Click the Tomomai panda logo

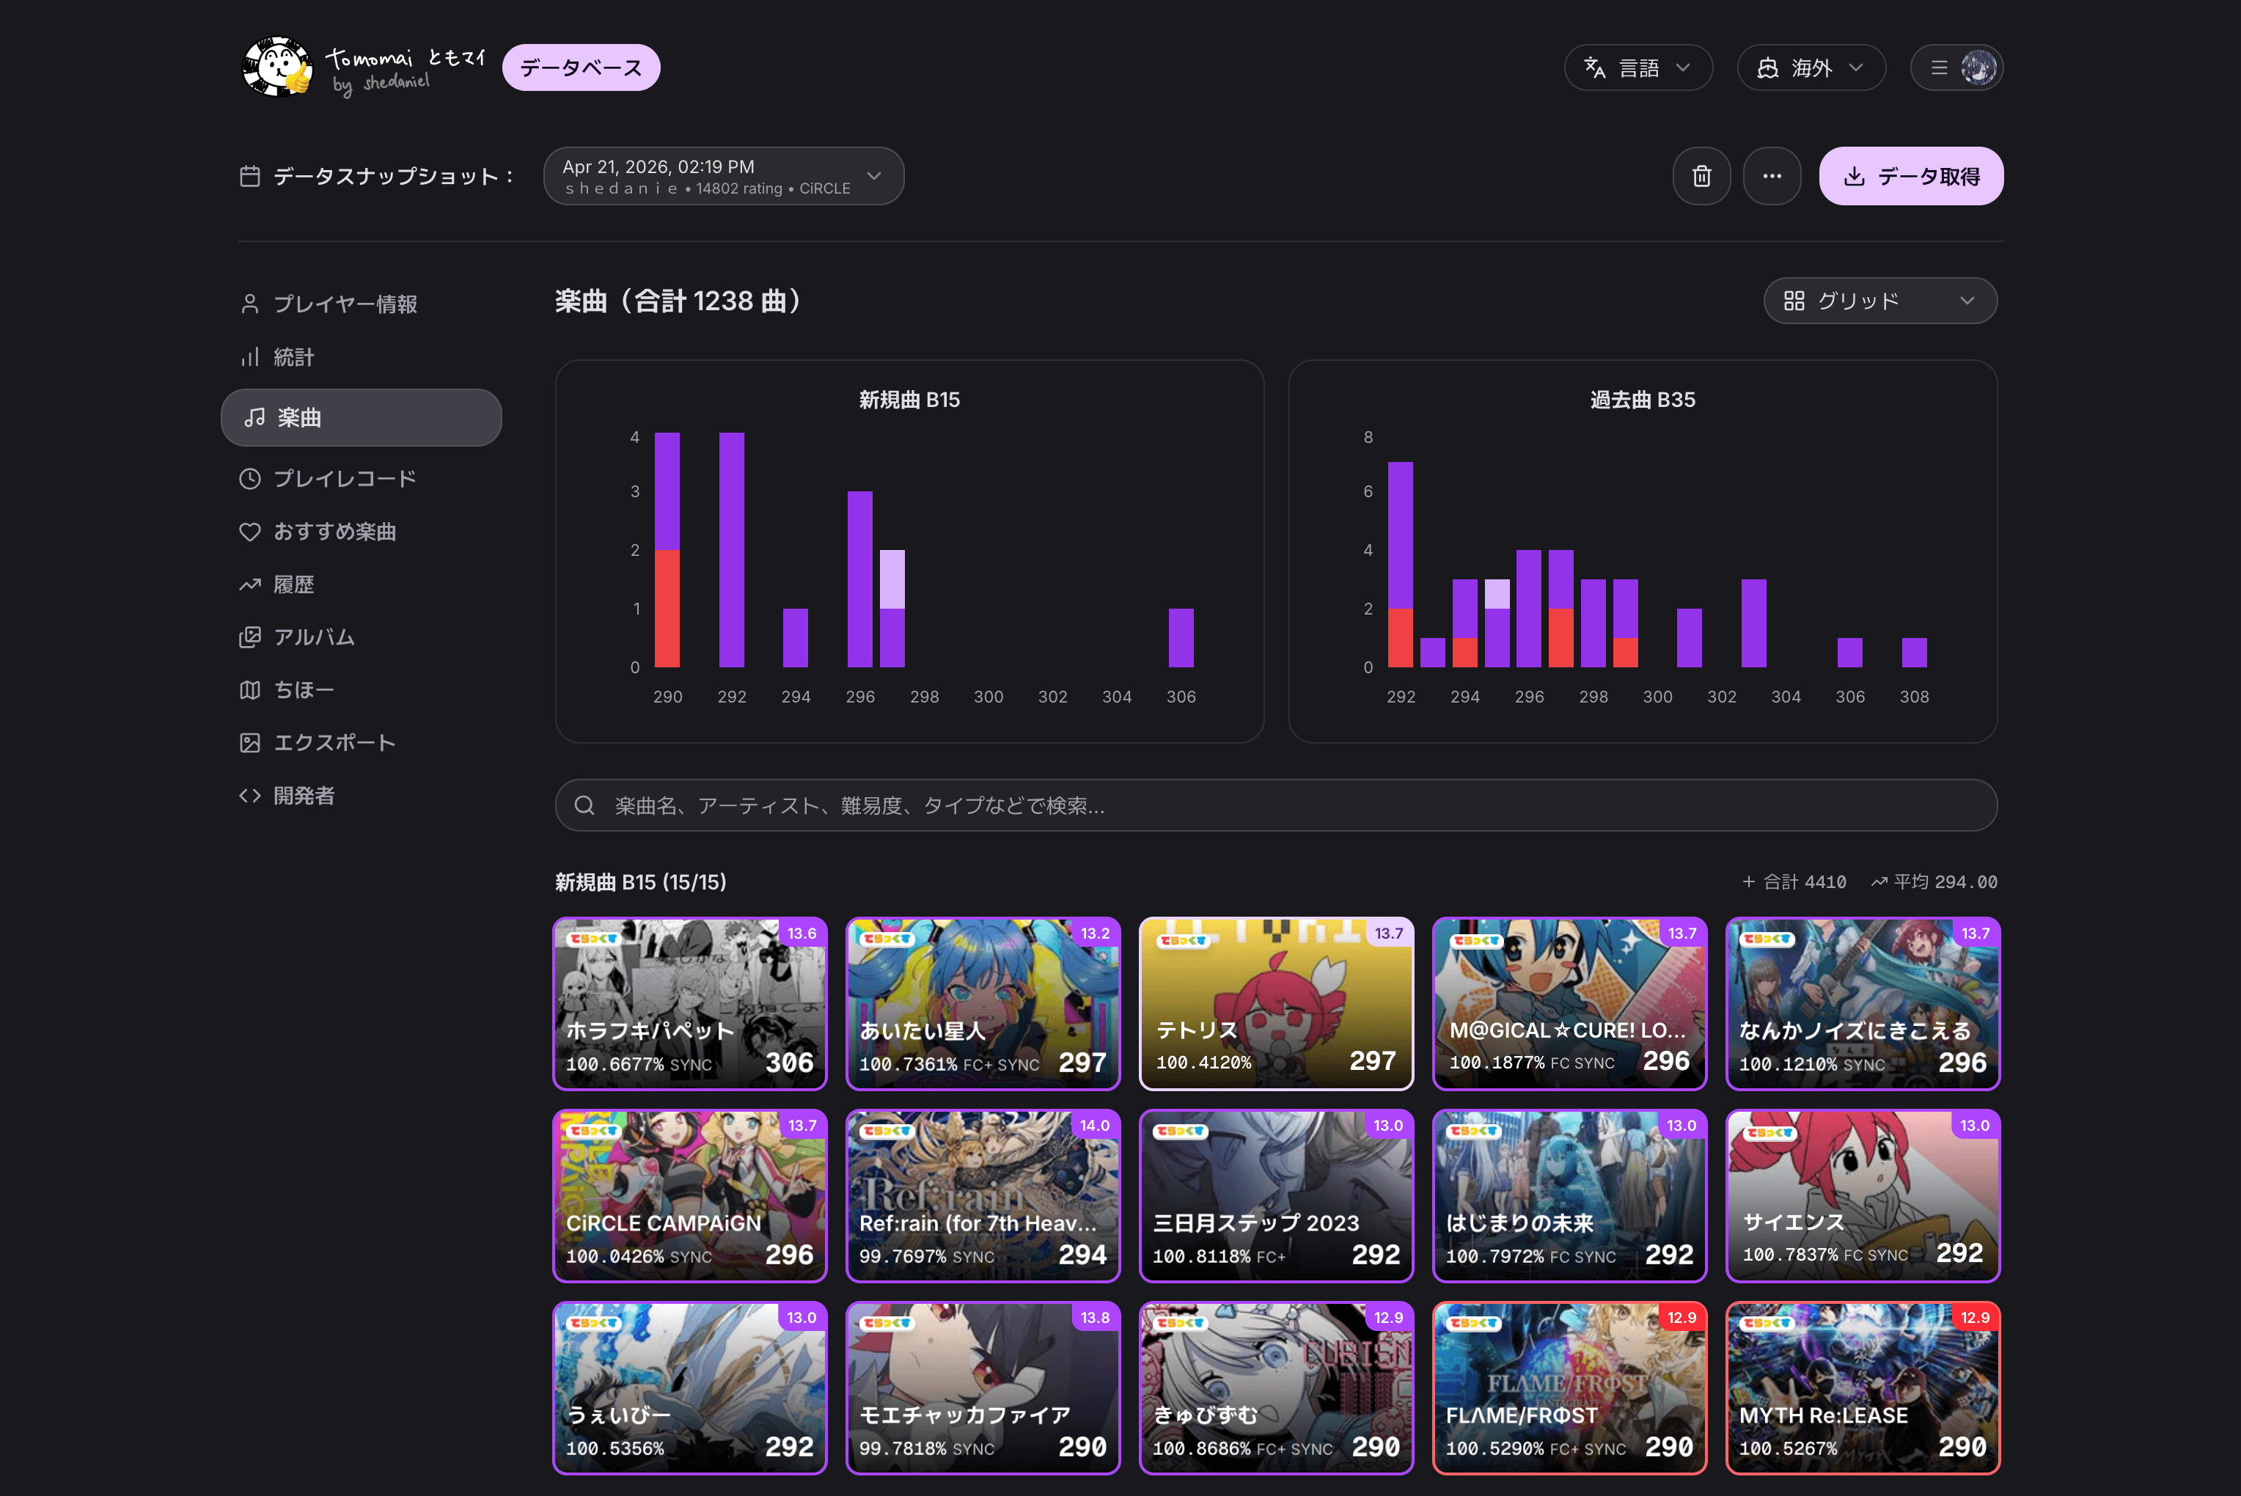[x=276, y=67]
